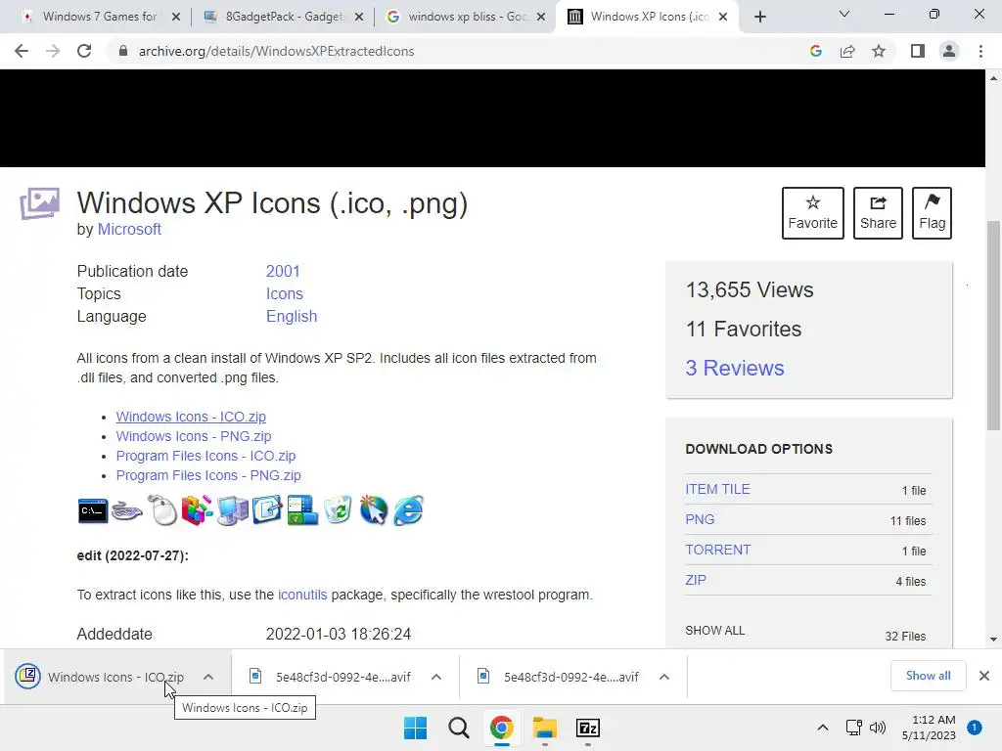The image size is (1002, 751).
Task: Flag this item
Action: pyautogui.click(x=932, y=213)
